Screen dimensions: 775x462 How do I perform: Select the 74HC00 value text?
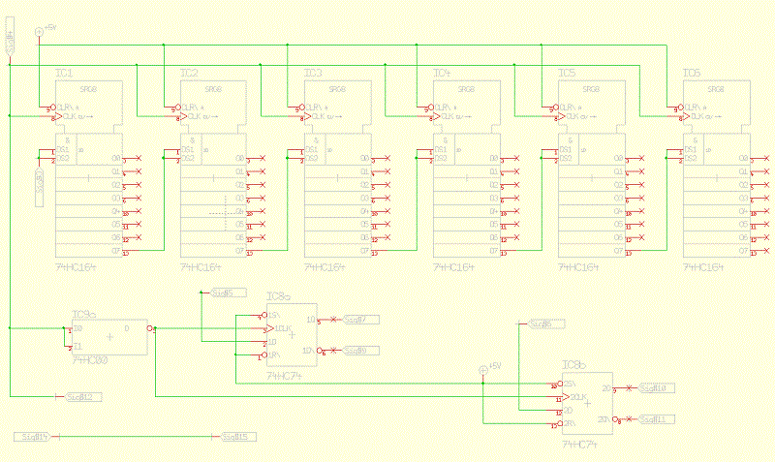tap(90, 360)
